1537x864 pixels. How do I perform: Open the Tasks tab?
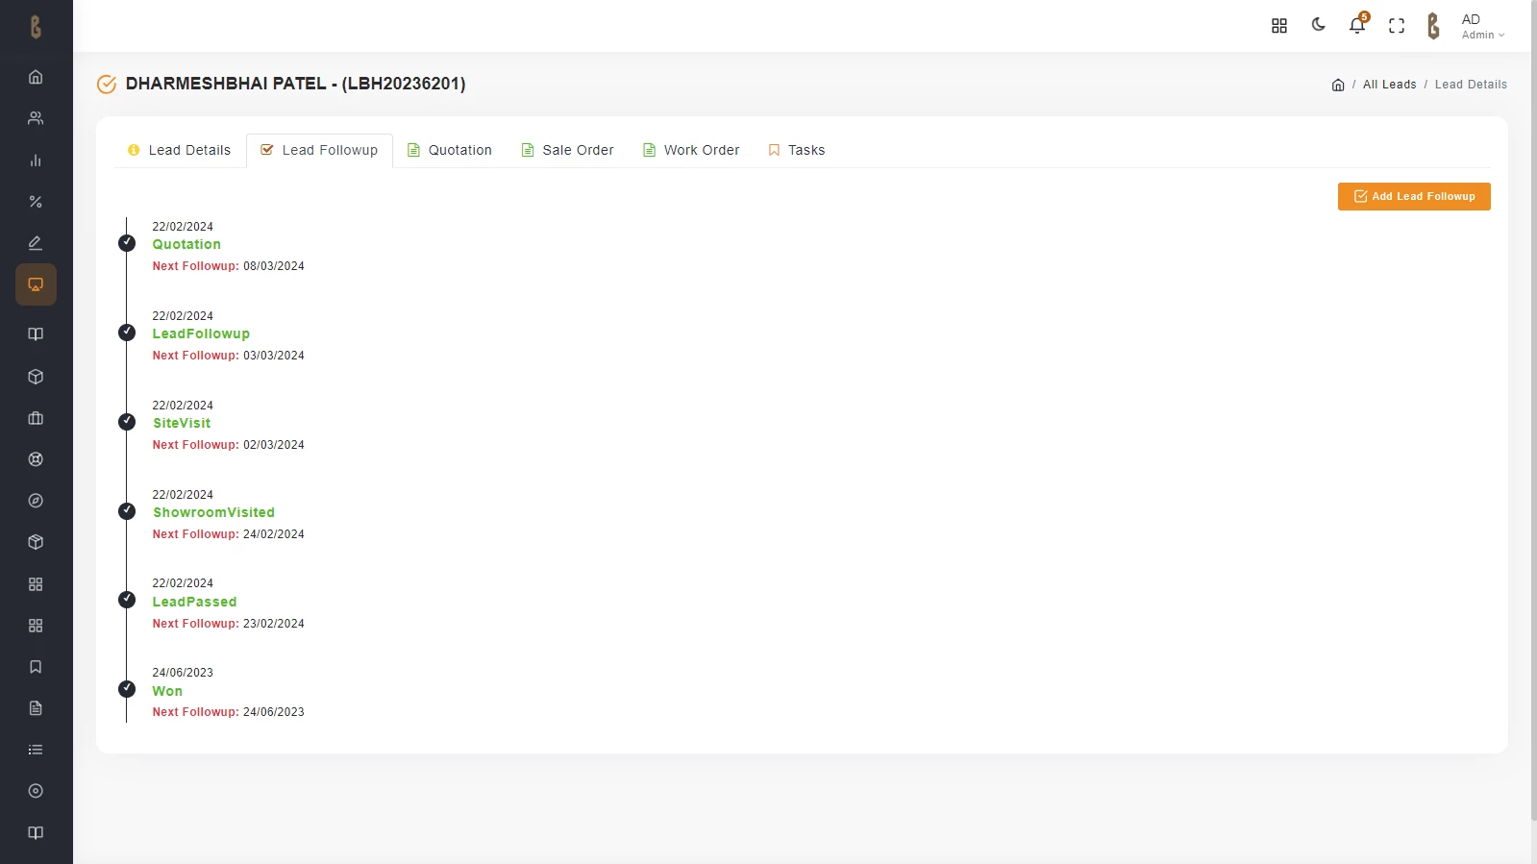797,151
